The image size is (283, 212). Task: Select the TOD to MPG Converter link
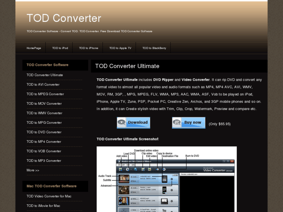click(x=44, y=123)
